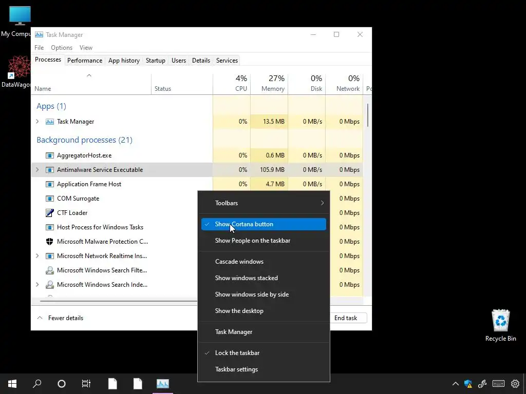Toggle Lock the taskbar option
The width and height of the screenshot is (526, 394).
coord(264,353)
